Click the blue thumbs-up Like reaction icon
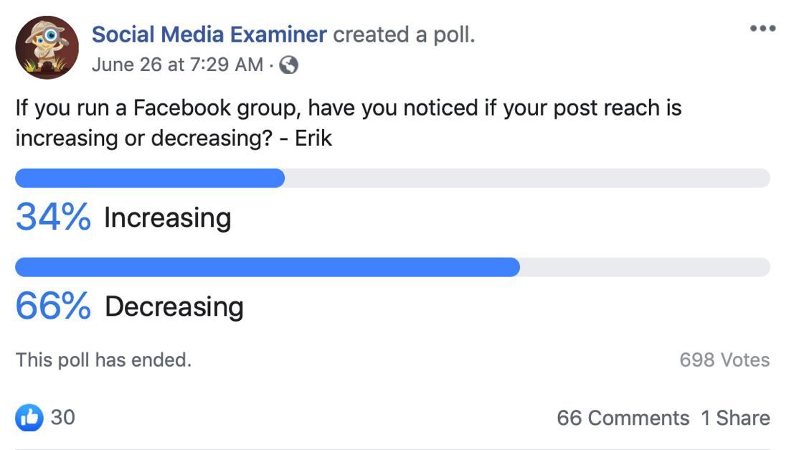 29,417
